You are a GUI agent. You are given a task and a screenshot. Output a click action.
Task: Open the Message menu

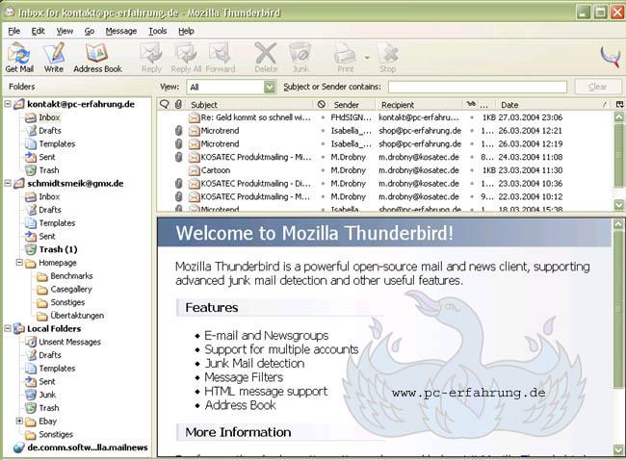(121, 31)
